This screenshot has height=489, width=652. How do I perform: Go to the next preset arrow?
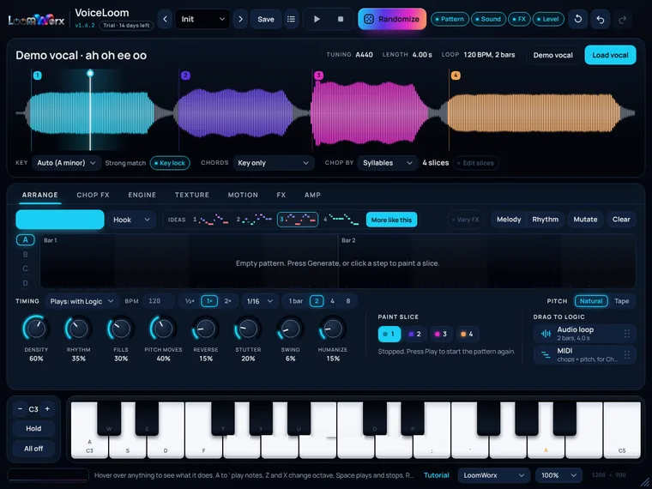click(240, 19)
